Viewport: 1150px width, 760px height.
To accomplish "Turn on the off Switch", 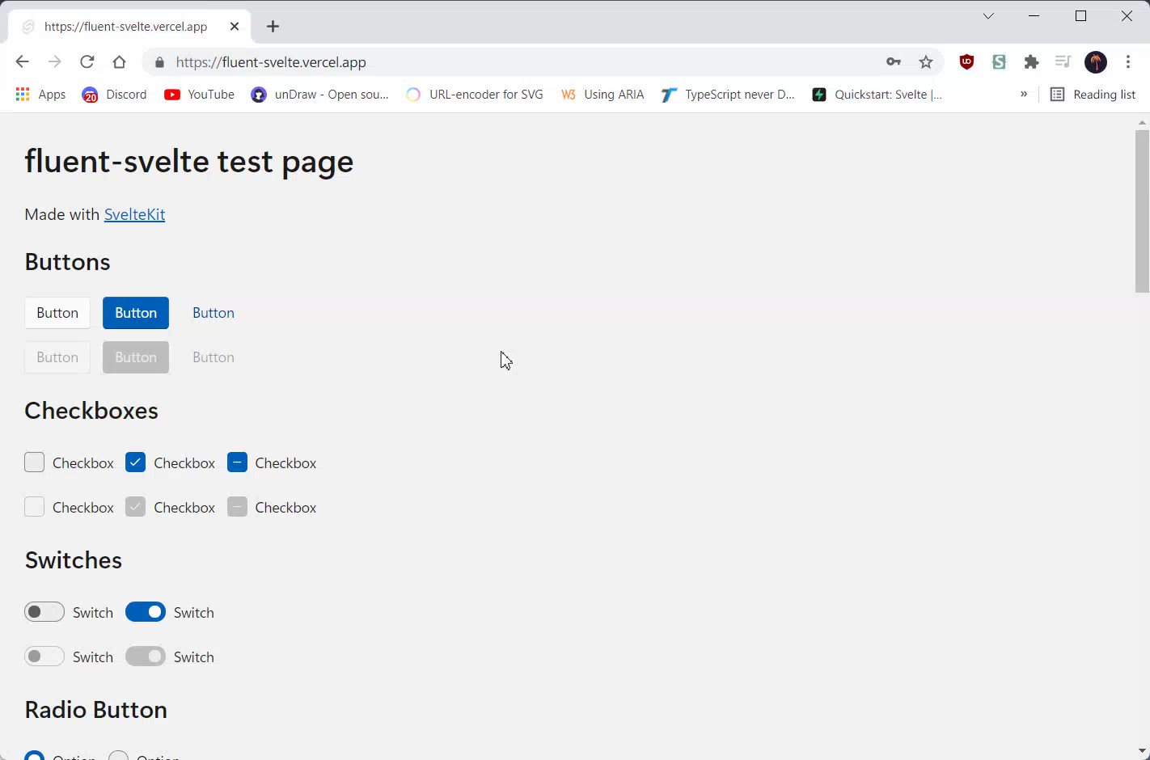I will pyautogui.click(x=44, y=612).
